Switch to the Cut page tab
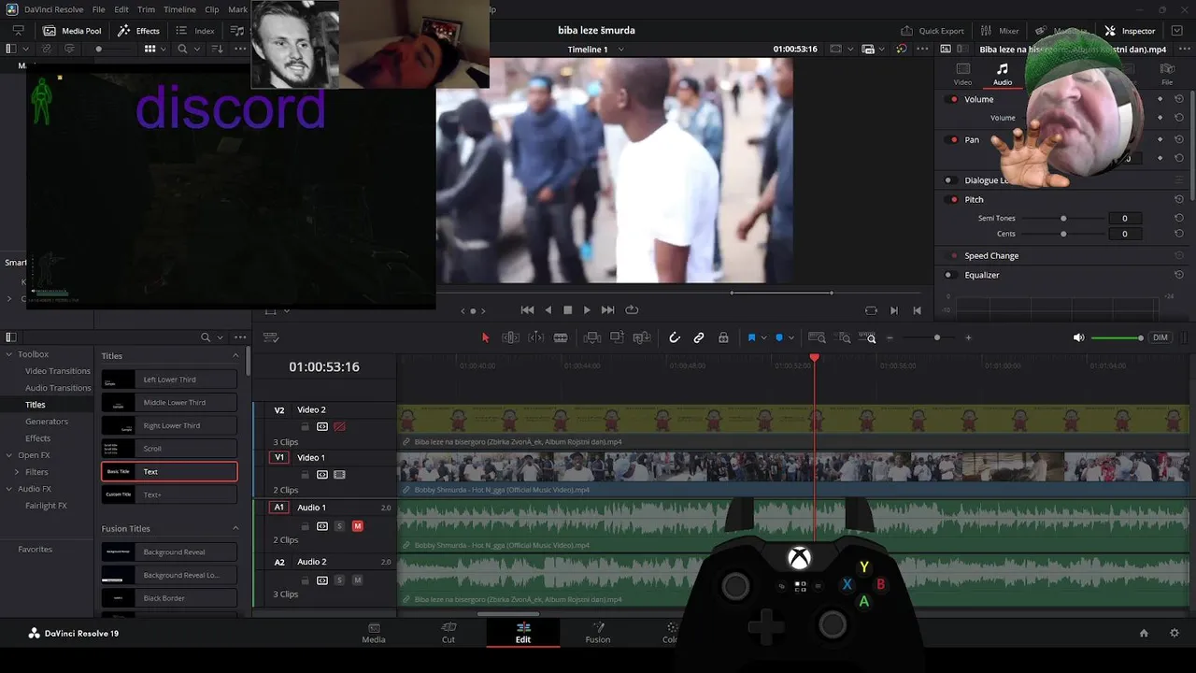1196x673 pixels. pyautogui.click(x=448, y=633)
